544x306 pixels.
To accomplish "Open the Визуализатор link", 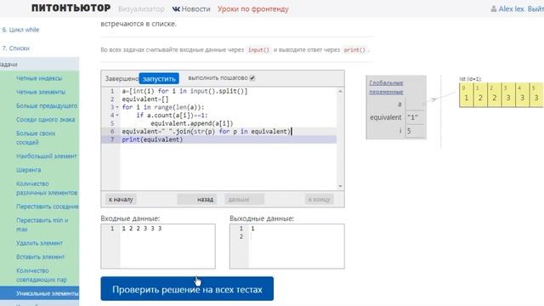I will click(x=141, y=9).
